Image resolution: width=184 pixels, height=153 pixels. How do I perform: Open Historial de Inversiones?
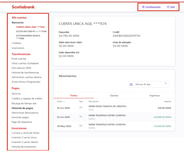point(24,147)
